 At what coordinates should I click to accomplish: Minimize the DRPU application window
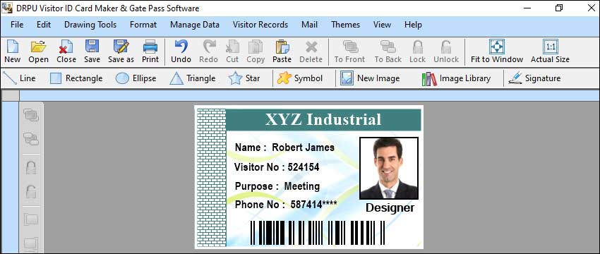(528, 8)
